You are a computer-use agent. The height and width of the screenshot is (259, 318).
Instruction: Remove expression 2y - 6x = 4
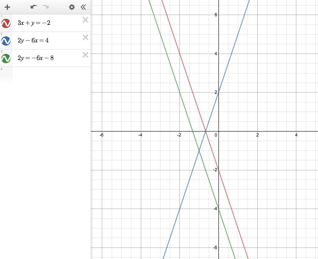coord(85,38)
